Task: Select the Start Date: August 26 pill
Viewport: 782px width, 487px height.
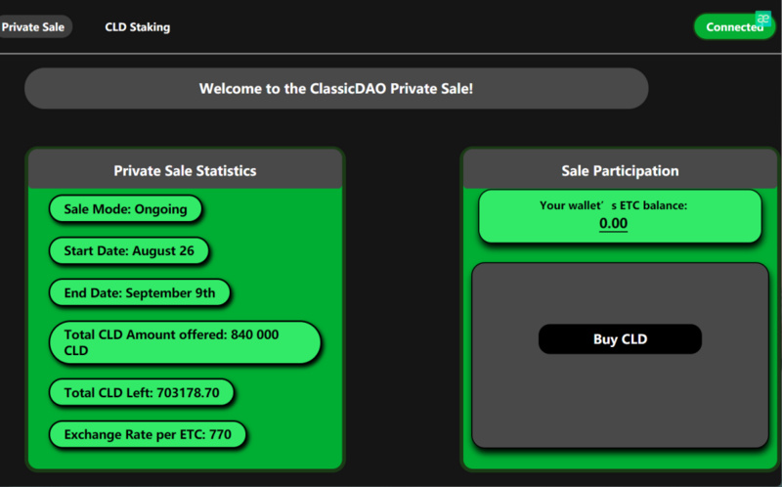Action: (128, 250)
